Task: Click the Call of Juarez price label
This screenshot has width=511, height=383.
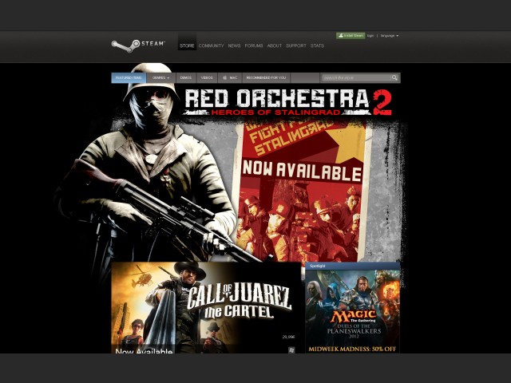Action: tap(288, 337)
